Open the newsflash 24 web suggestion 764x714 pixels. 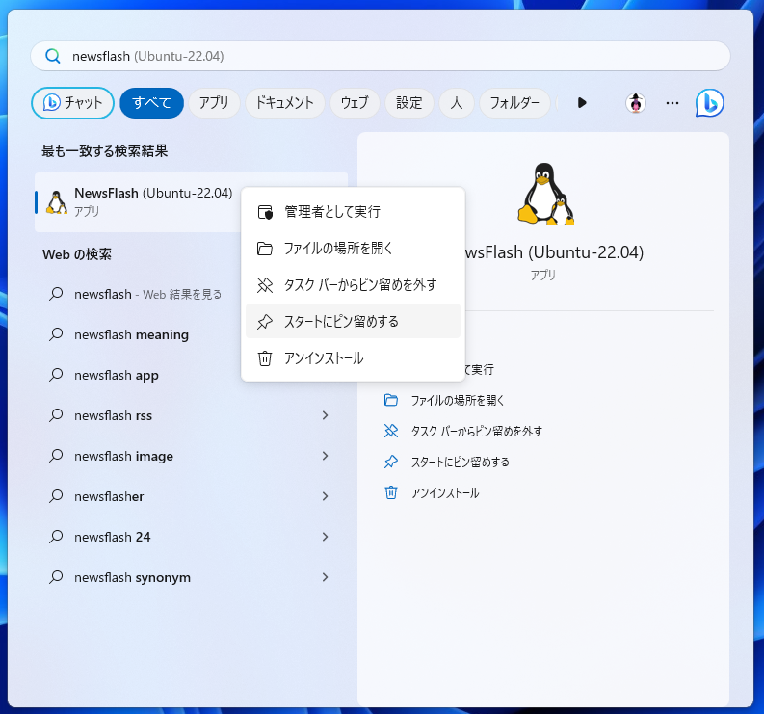click(191, 537)
